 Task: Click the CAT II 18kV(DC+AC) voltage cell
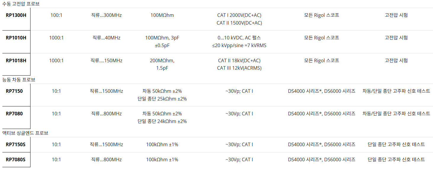(x=239, y=60)
